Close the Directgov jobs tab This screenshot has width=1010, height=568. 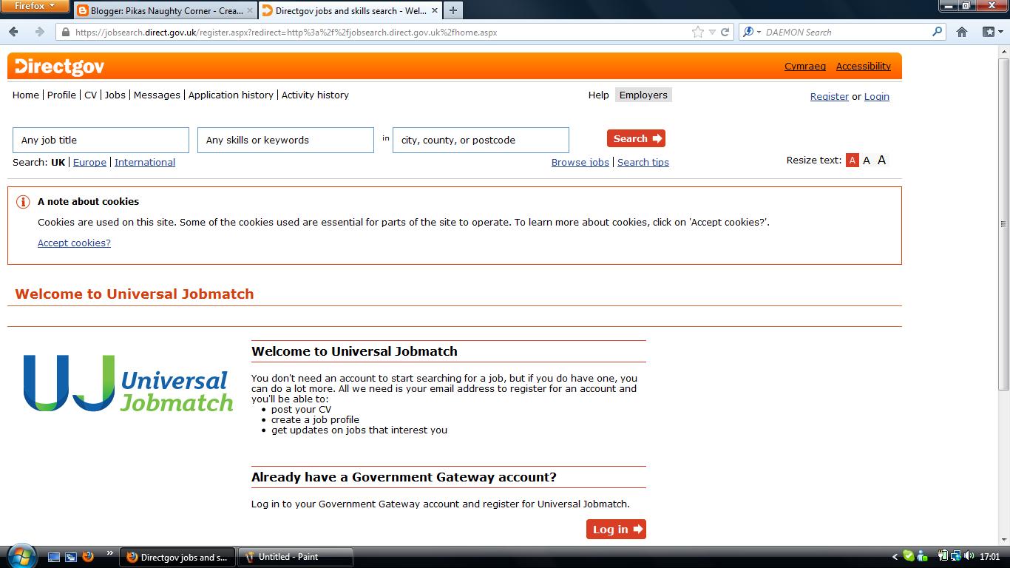433,11
